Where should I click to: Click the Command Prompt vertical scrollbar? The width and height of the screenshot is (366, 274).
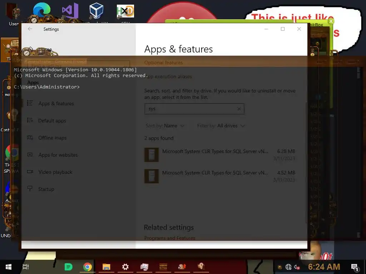359,152
